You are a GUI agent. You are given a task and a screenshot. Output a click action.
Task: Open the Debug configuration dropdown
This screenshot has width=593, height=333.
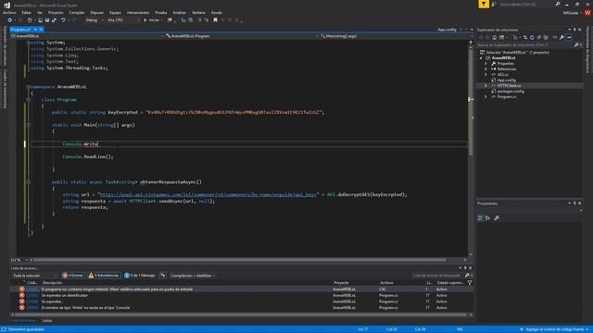click(95, 20)
